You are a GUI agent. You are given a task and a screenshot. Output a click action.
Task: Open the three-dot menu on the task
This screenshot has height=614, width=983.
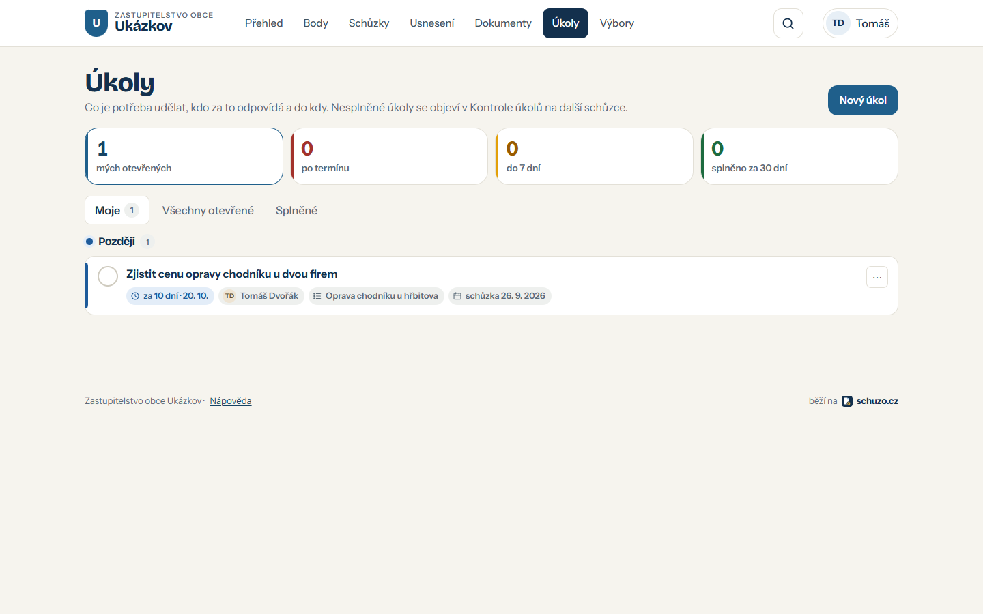(x=877, y=277)
